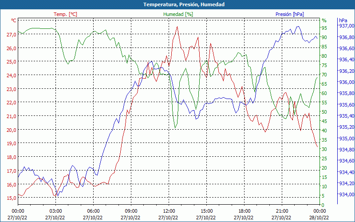Click the '936,60' pressure axis value

pos(347,48)
